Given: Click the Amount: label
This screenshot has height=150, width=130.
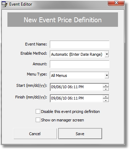Looking at the screenshot, I should (x=40, y=64).
